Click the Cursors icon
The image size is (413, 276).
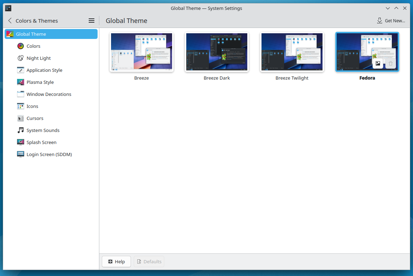point(21,119)
